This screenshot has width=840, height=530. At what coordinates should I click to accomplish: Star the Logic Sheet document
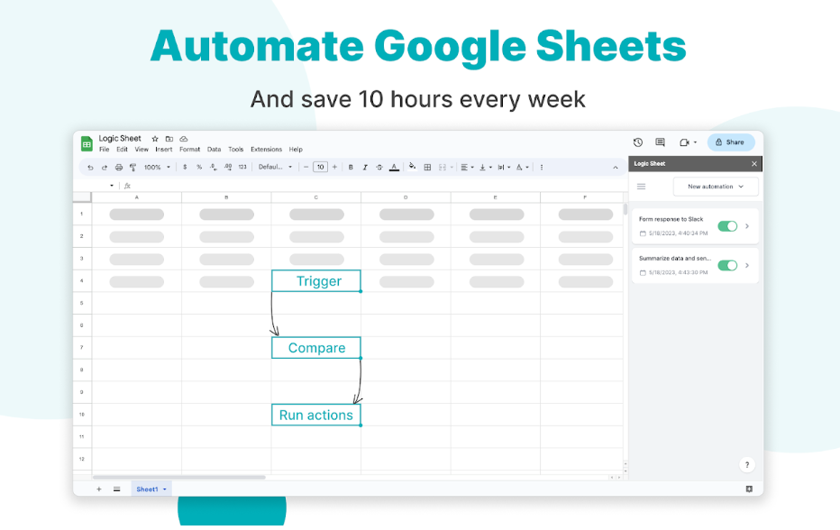pos(155,139)
